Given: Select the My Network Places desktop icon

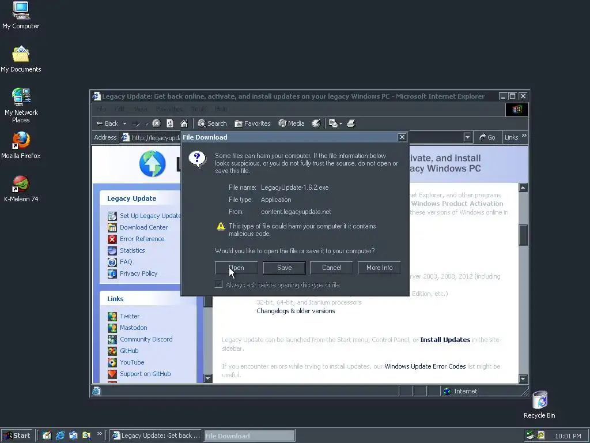Looking at the screenshot, I should [21, 106].
